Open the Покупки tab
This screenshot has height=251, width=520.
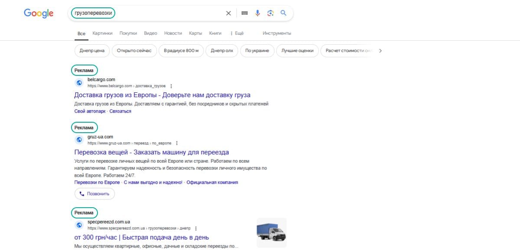tap(128, 33)
